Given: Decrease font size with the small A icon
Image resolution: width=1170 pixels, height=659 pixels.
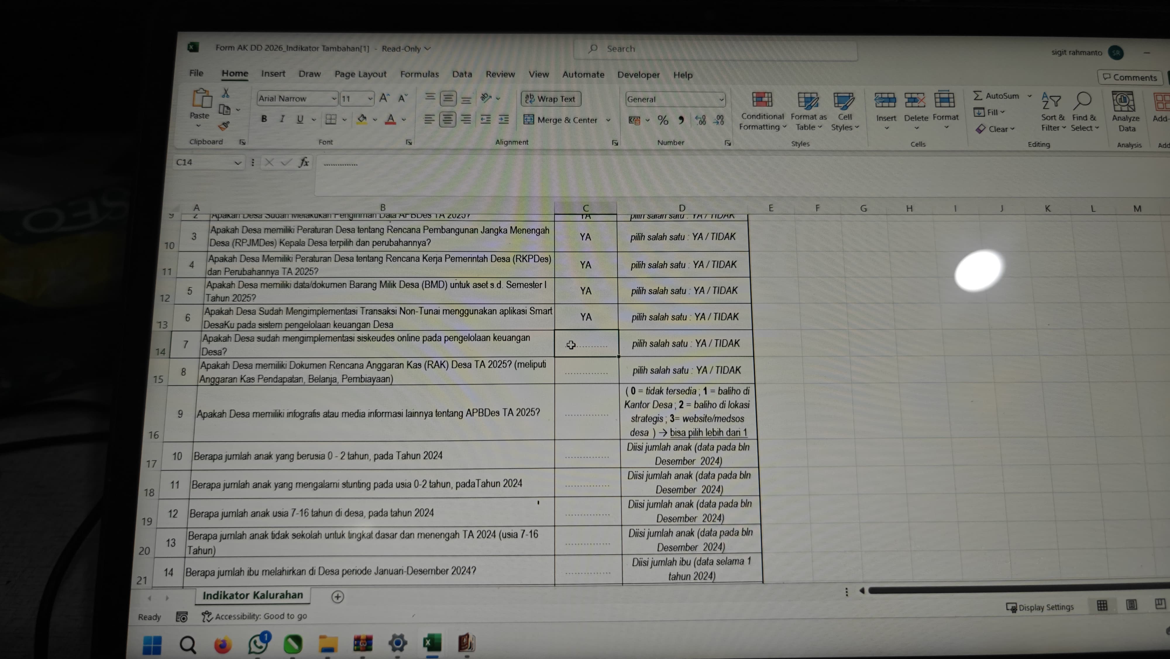Looking at the screenshot, I should tap(403, 98).
